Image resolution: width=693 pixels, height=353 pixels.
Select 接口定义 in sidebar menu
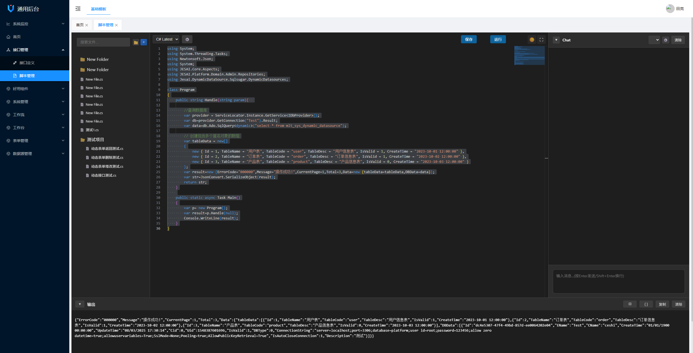click(27, 63)
